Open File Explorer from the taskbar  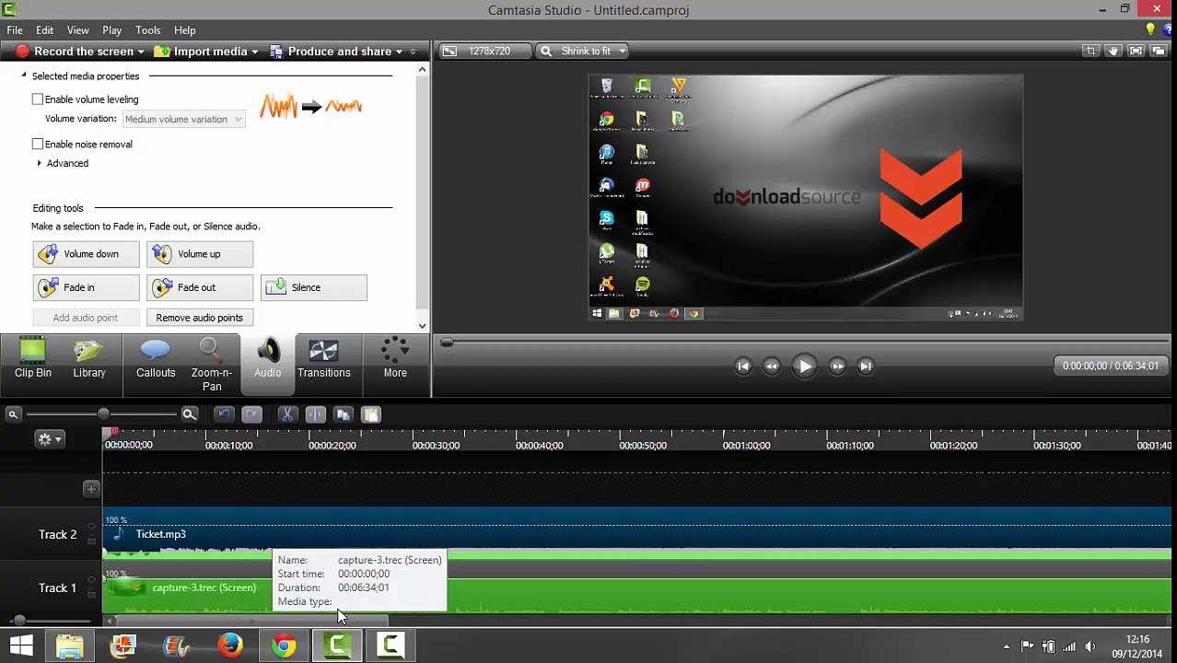point(70,646)
